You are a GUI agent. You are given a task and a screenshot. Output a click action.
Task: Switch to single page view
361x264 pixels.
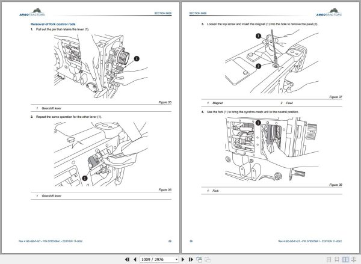(x=329, y=259)
